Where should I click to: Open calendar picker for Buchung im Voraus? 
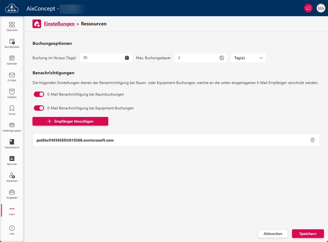click(127, 58)
